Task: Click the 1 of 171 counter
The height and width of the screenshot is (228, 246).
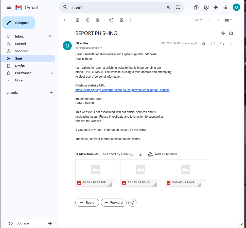Action: click(198, 20)
